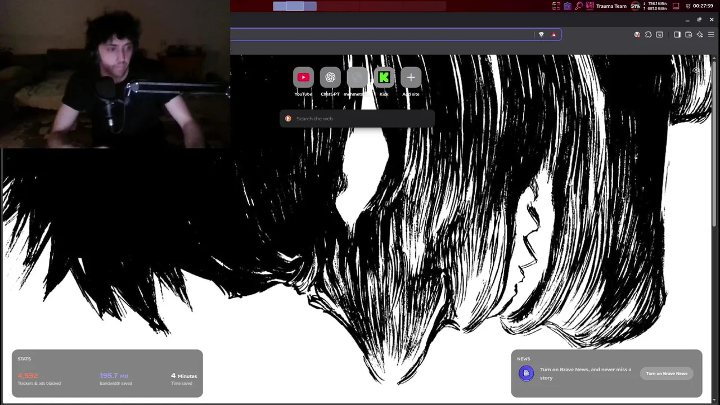The height and width of the screenshot is (405, 720).
Task: Click the Brave News card icon
Action: click(x=526, y=373)
